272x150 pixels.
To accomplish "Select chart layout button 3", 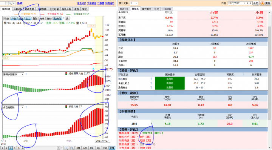I will 11,148.
